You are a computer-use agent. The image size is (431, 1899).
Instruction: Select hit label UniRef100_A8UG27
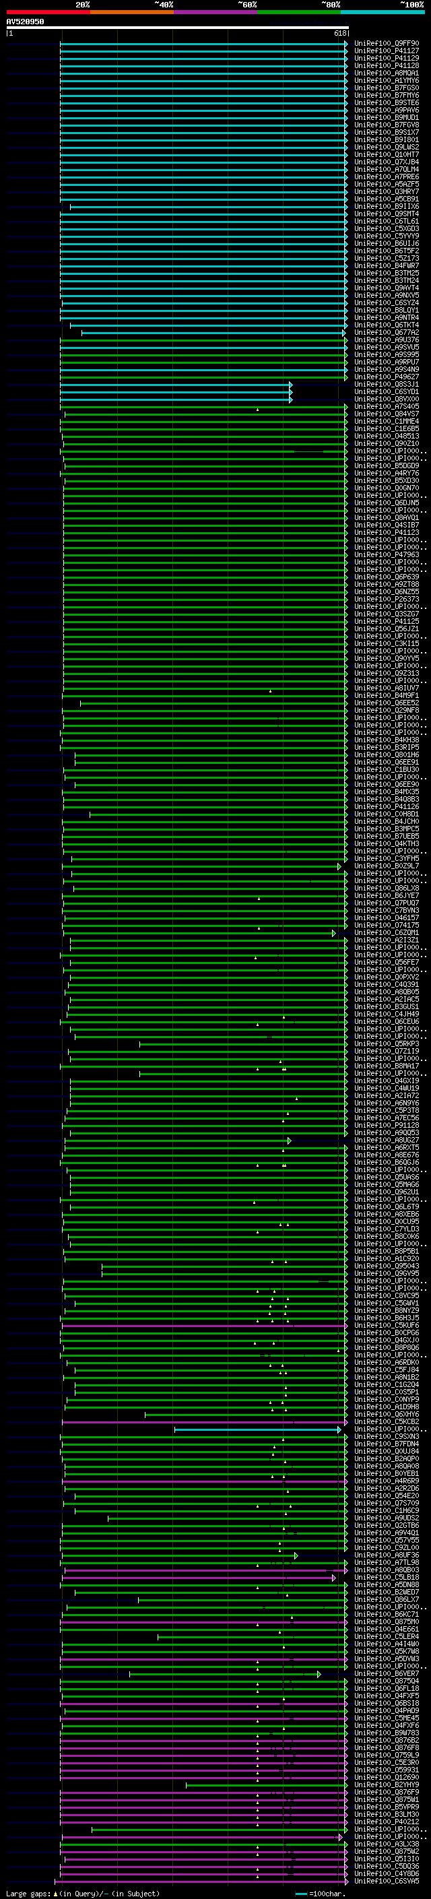[x=387, y=1140]
